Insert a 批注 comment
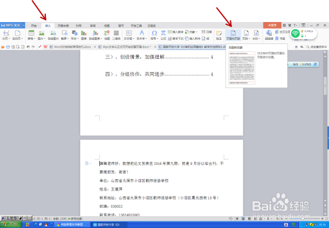Image resolution: width=329 pixels, height=228 pixels. click(x=219, y=35)
